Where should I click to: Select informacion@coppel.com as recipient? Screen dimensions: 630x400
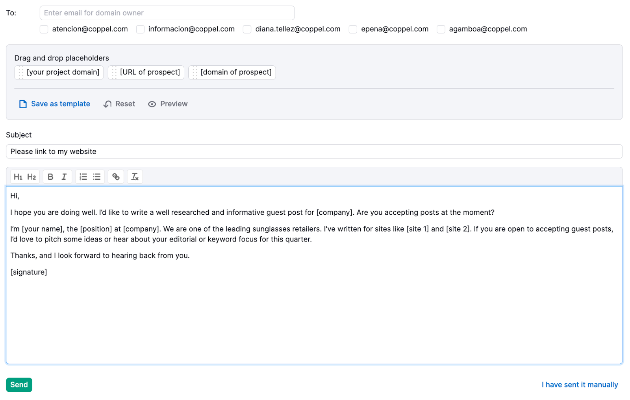coord(140,29)
